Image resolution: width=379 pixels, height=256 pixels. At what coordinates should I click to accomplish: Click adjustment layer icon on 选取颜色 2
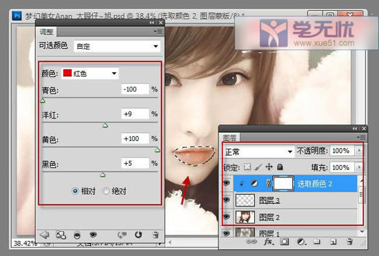pyautogui.click(x=254, y=184)
